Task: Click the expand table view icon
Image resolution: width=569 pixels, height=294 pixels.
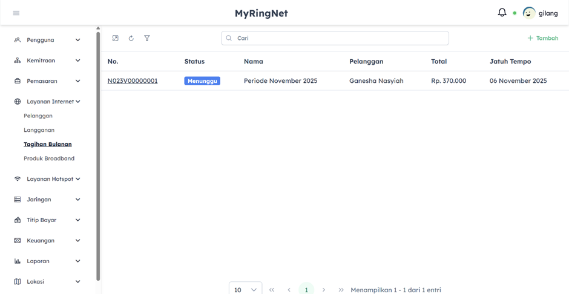Action: [116, 38]
